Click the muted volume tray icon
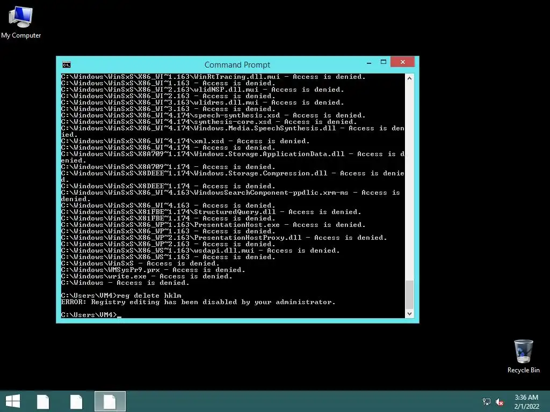This screenshot has height=412, width=550. tap(500, 402)
